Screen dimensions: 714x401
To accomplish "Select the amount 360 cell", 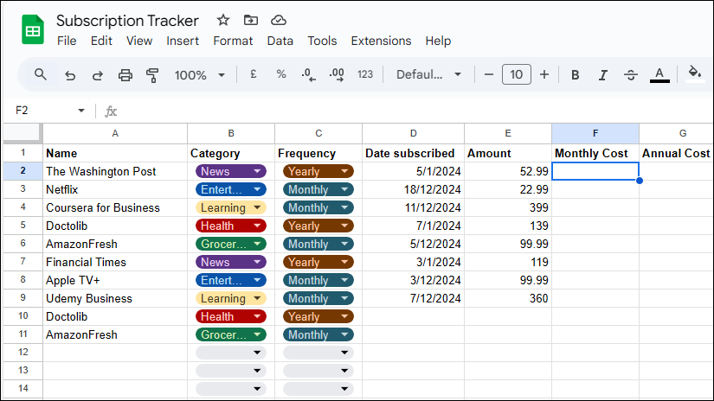I will tap(508, 299).
